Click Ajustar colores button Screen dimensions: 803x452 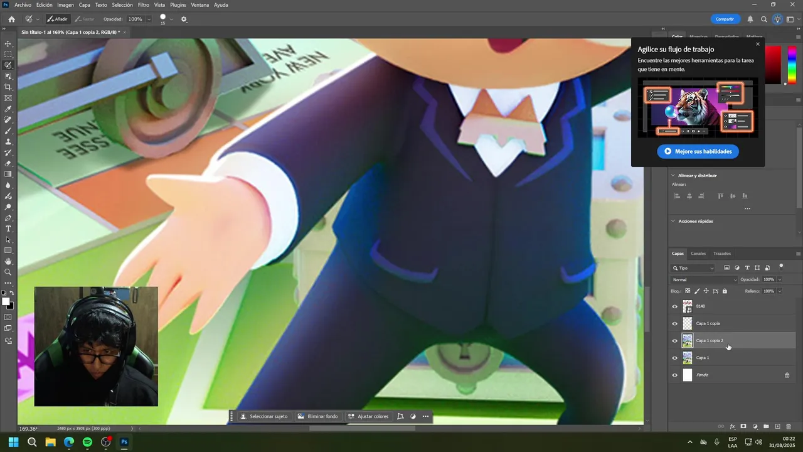pos(368,416)
